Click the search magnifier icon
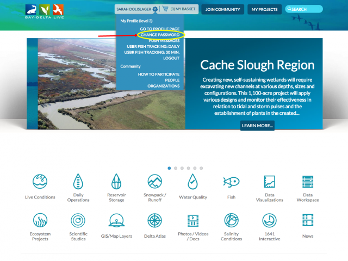The height and width of the screenshot is (261, 348). (x=289, y=9)
